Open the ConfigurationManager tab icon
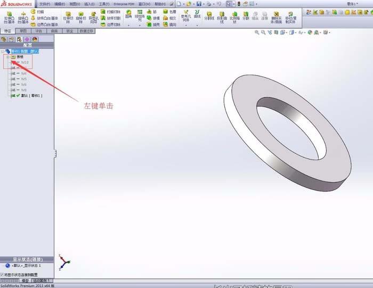This screenshot has width=373, height=288. point(19,39)
